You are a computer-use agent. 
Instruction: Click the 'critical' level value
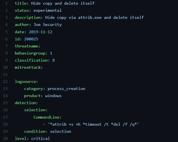point(41,138)
